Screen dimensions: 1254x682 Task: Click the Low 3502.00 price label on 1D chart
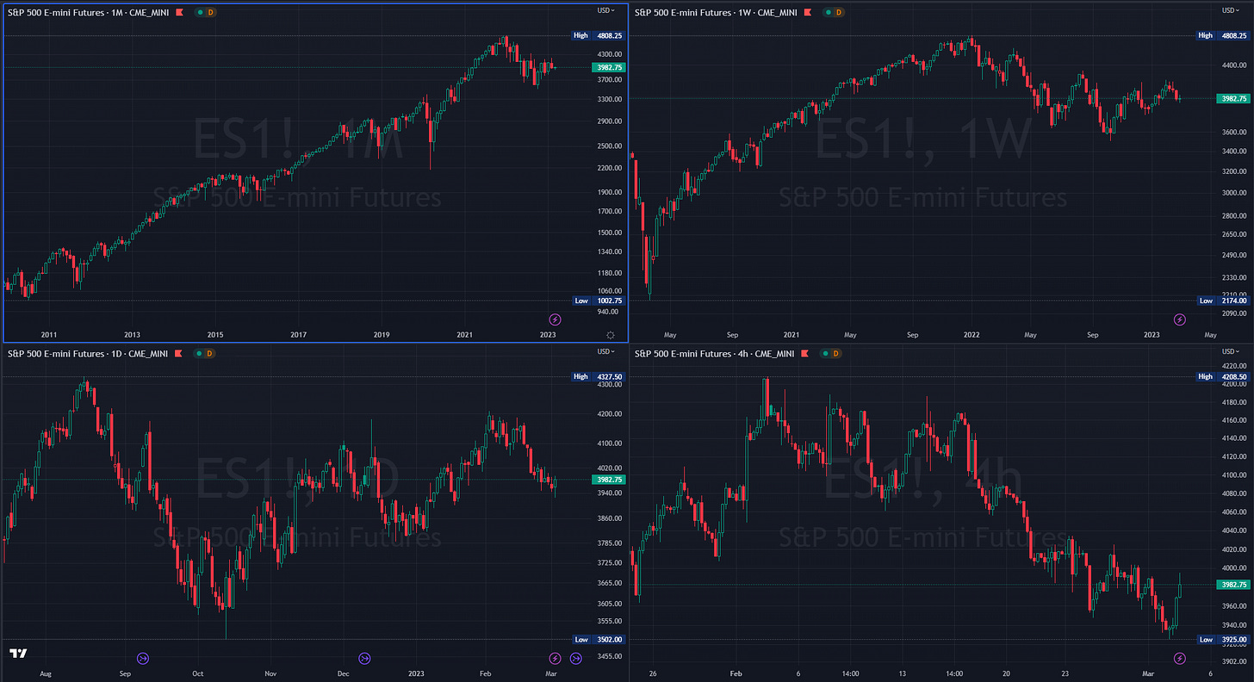[599, 639]
